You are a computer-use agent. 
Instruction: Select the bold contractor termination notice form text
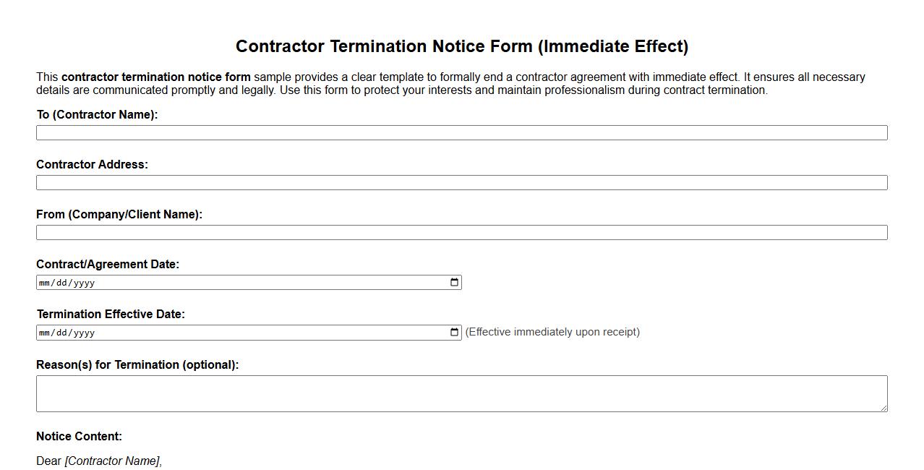156,77
